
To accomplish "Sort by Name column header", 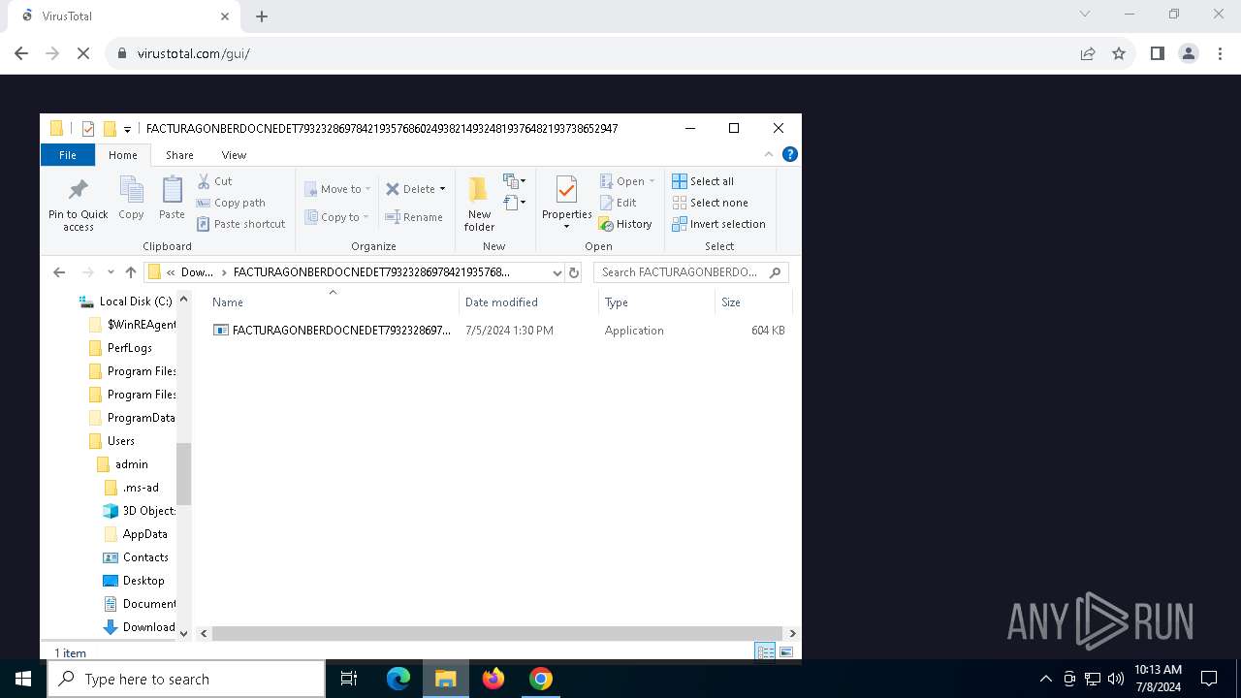I will (x=332, y=302).
